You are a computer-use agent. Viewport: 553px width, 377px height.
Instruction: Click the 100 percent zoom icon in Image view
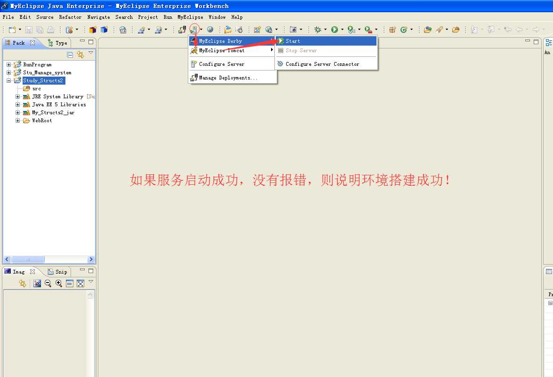[x=70, y=283]
